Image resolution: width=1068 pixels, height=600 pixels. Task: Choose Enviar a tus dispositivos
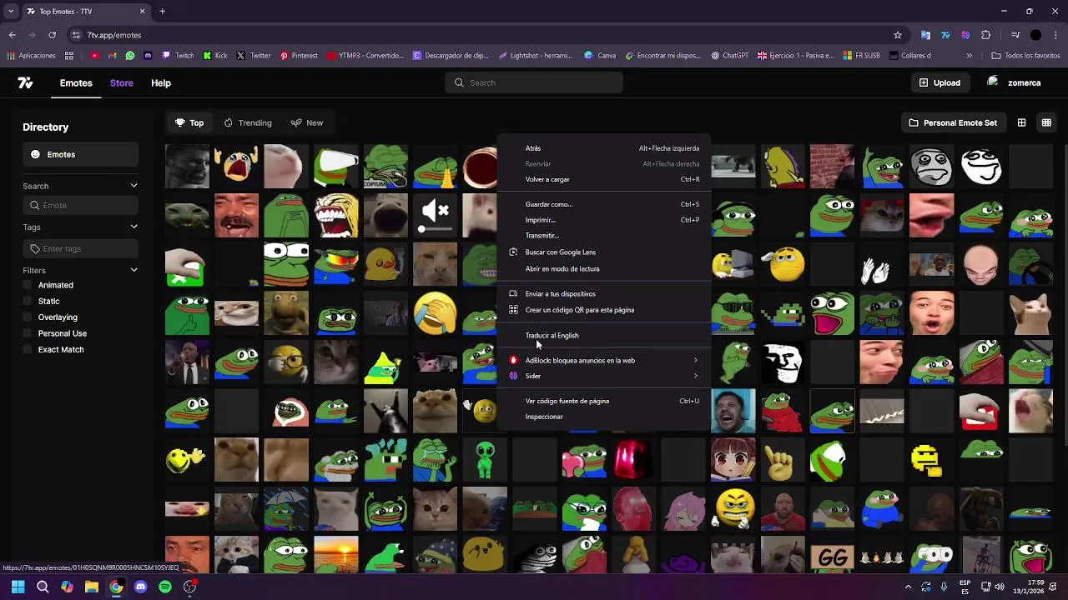tap(603, 293)
